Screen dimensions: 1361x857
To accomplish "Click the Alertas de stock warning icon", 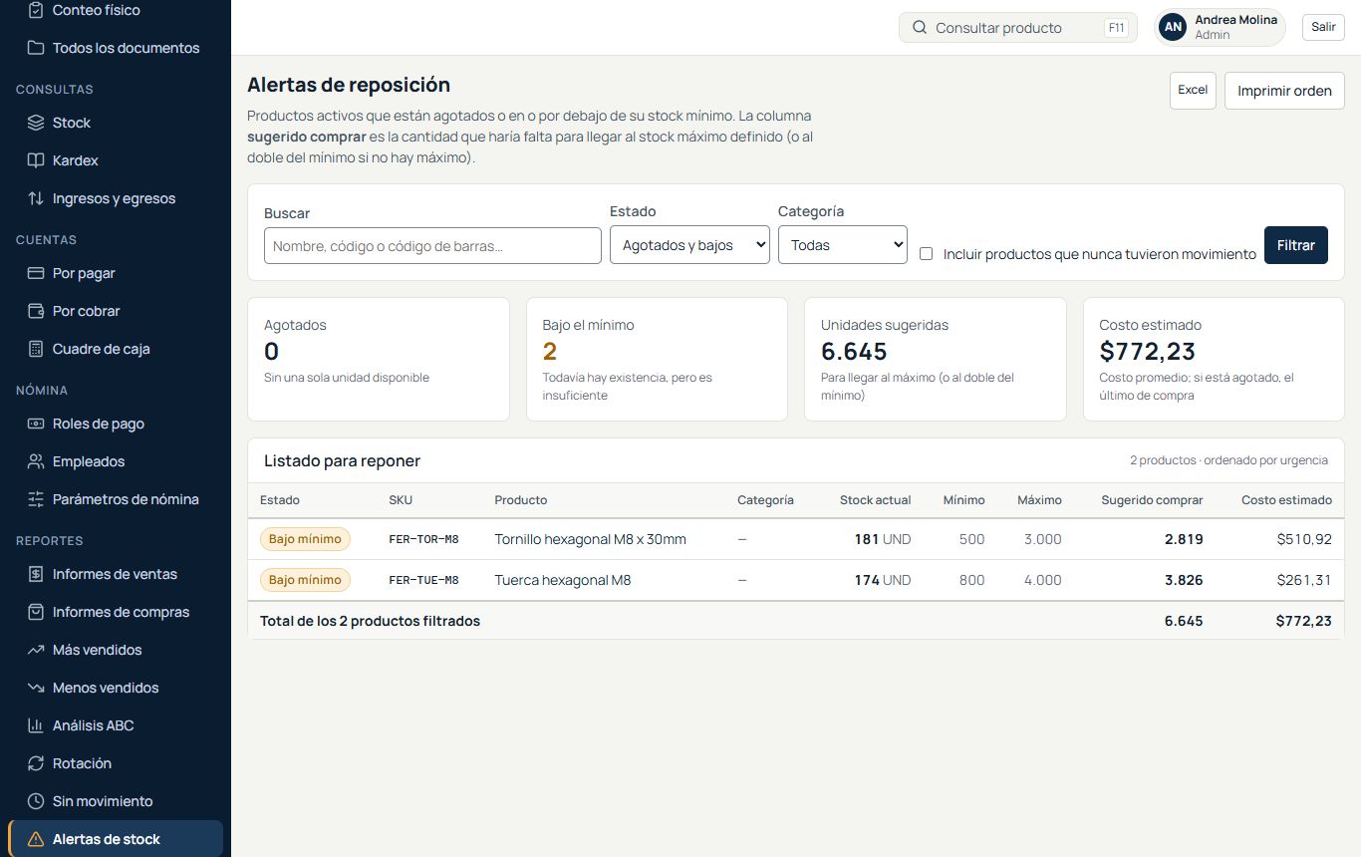I will tap(36, 839).
